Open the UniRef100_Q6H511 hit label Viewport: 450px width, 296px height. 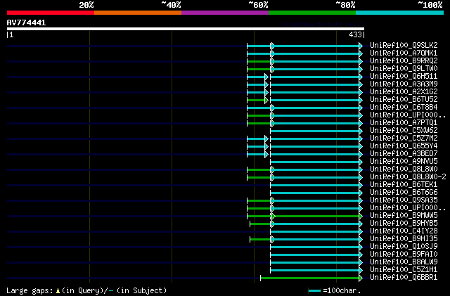tap(404, 77)
